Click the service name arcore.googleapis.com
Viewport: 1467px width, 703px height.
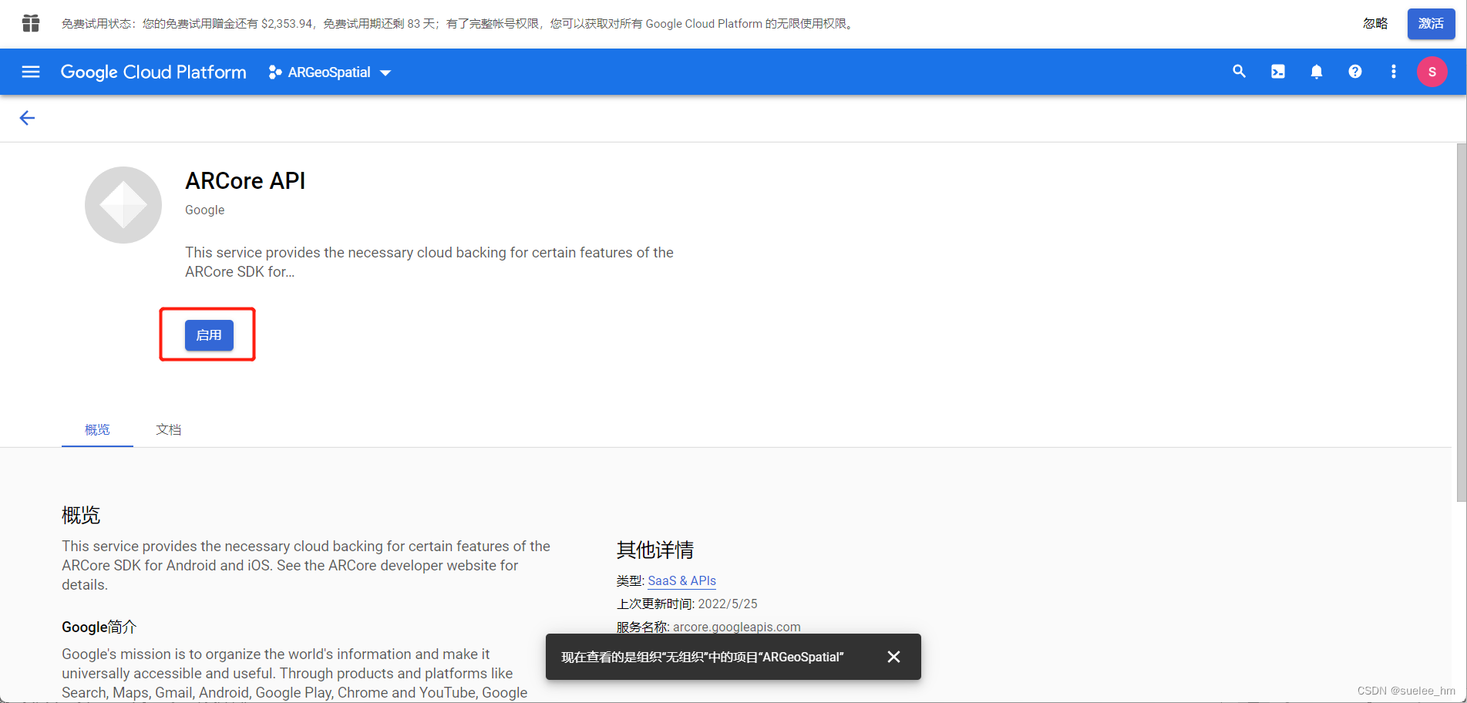[736, 627]
